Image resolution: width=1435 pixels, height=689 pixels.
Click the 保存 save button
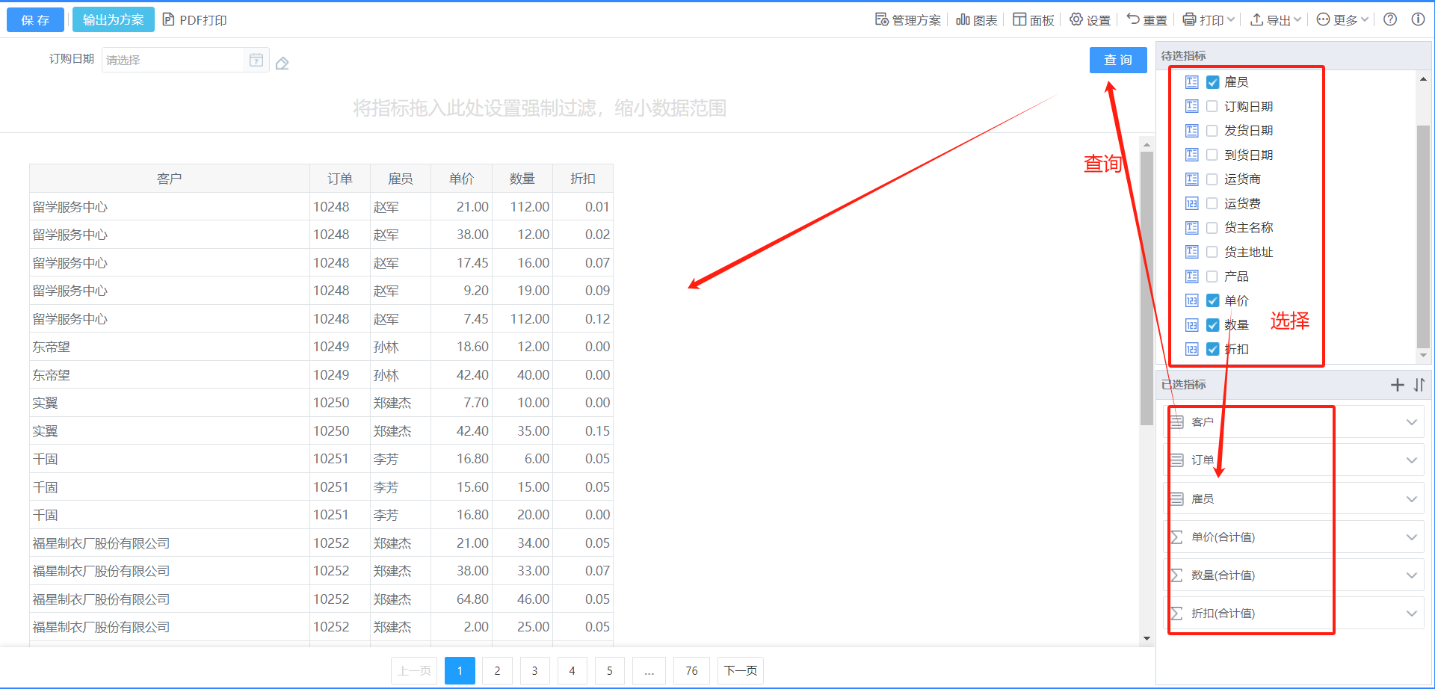click(35, 20)
